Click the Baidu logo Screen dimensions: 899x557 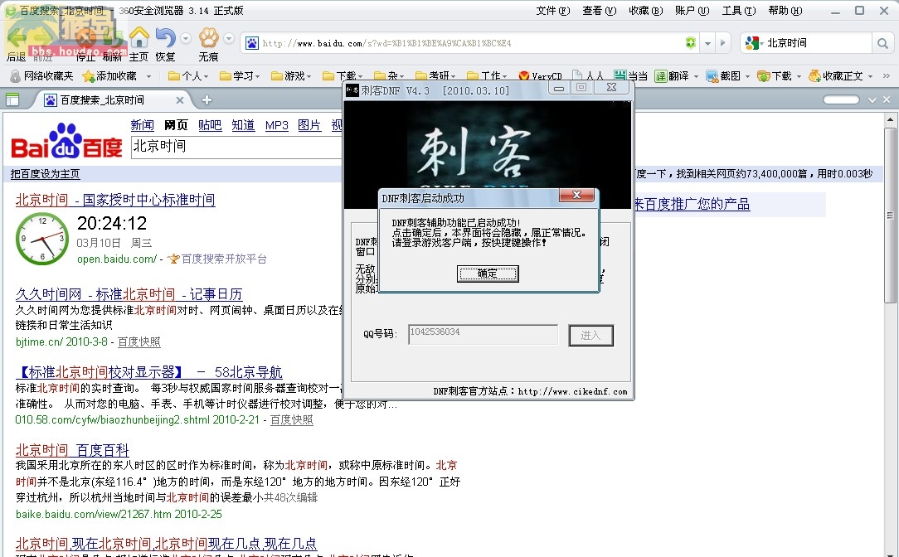[x=67, y=141]
